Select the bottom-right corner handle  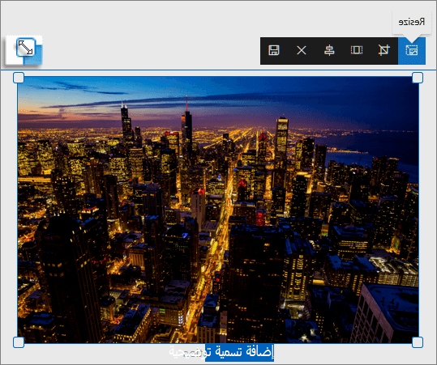click(418, 342)
